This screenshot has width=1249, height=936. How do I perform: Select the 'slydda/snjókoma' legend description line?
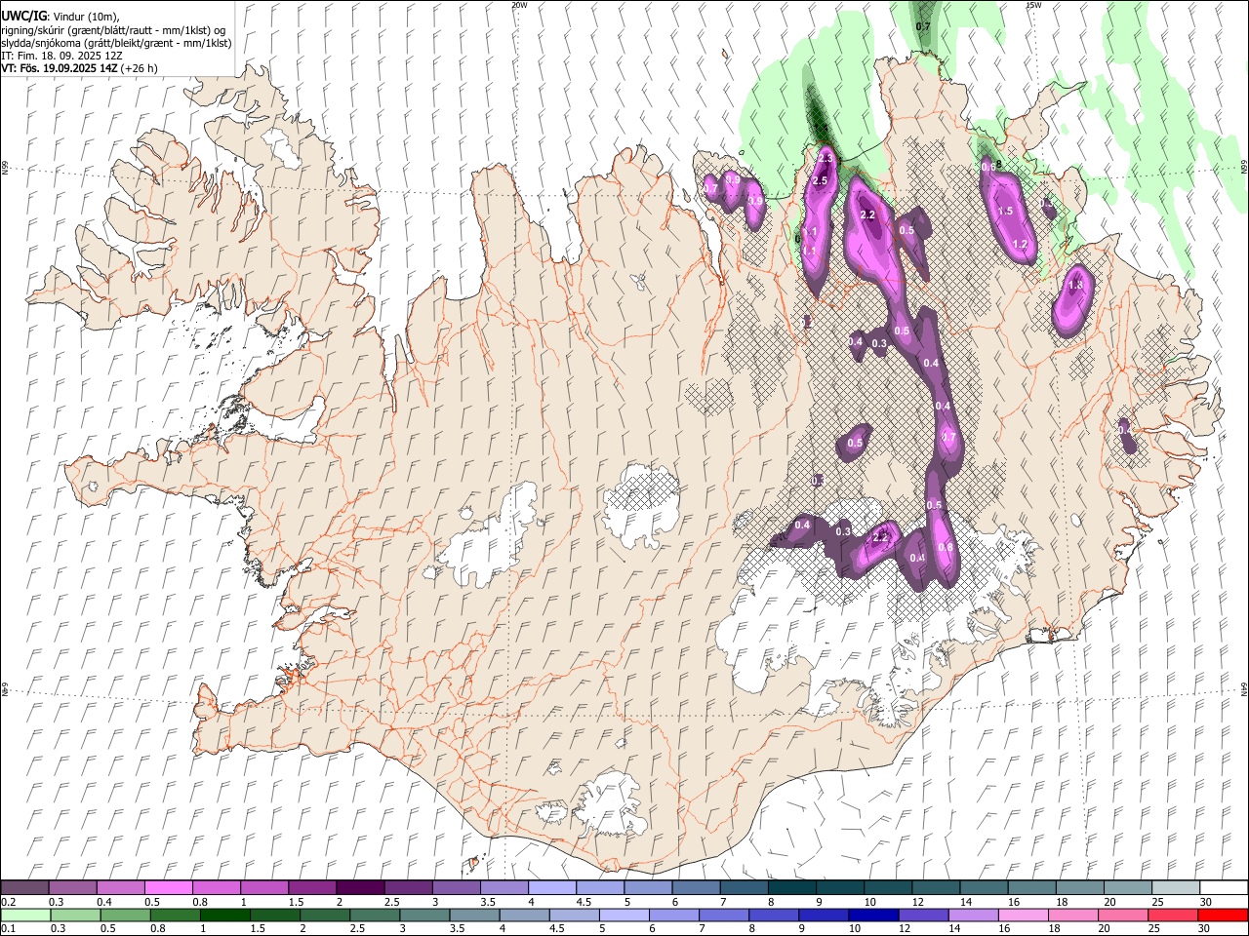pos(116,43)
